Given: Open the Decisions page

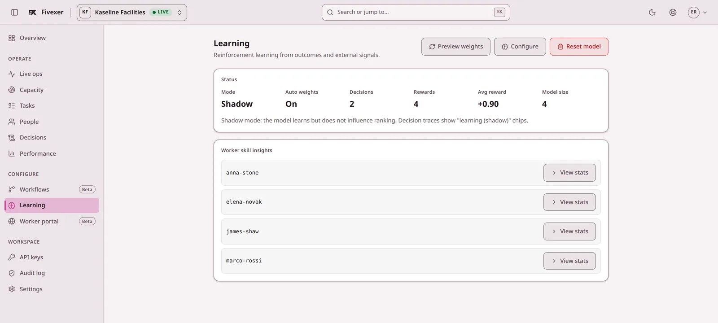Looking at the screenshot, I should 52,138.
